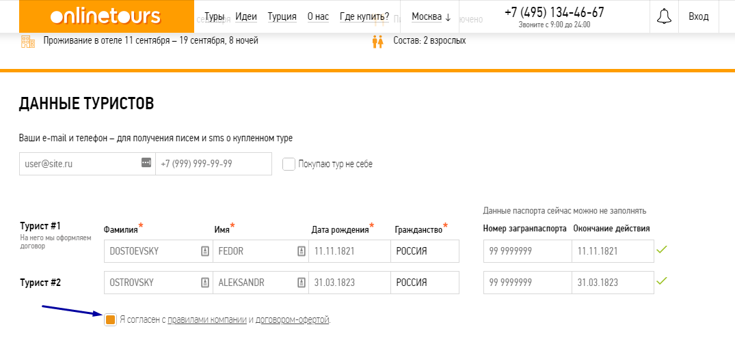The width and height of the screenshot is (735, 344).
Task: Open citizenship field for Tourist #1
Action: (425, 251)
